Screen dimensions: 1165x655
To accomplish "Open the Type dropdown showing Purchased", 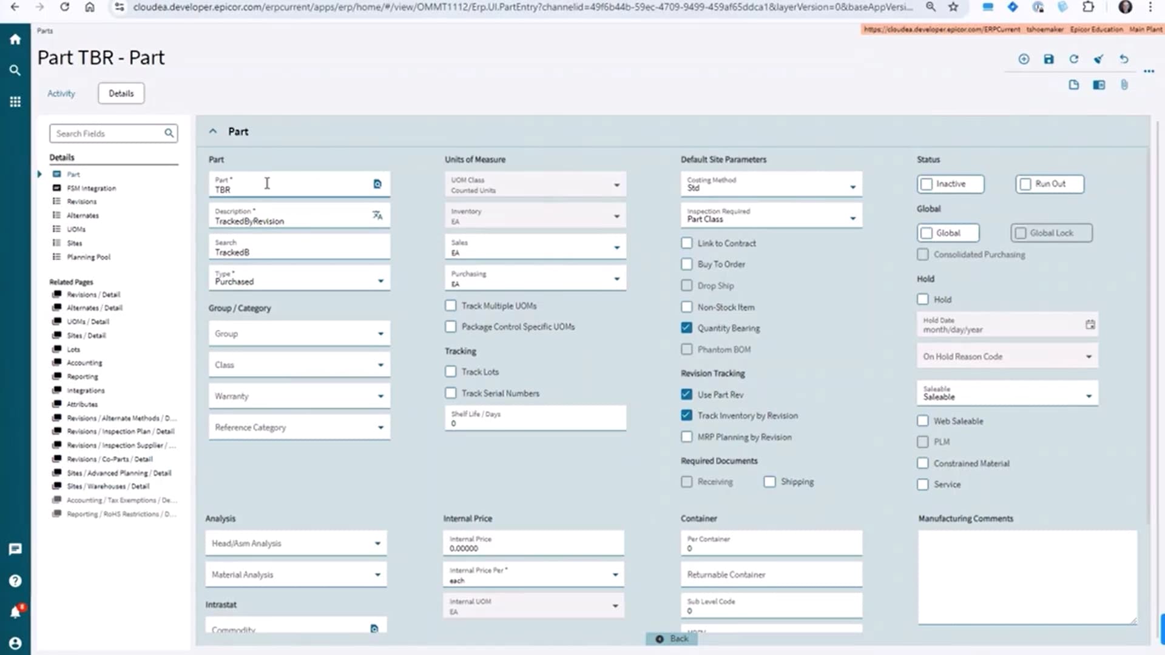I will (x=380, y=281).
